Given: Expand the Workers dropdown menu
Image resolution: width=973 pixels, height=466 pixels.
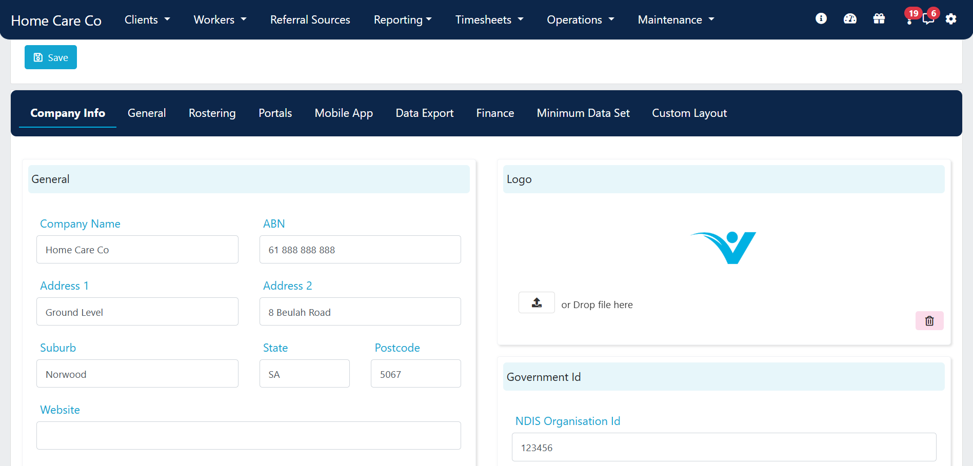Looking at the screenshot, I should tap(220, 19).
